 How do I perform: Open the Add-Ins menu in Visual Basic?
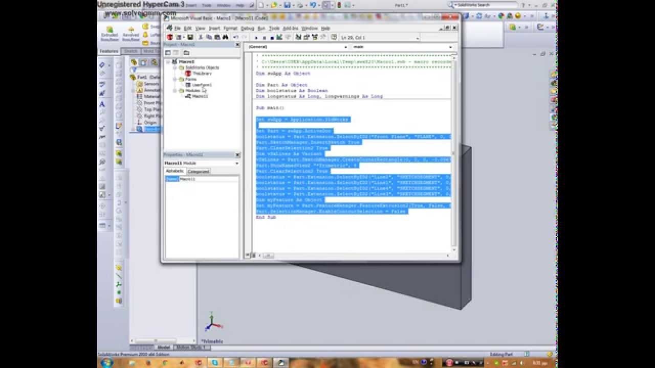coord(291,29)
